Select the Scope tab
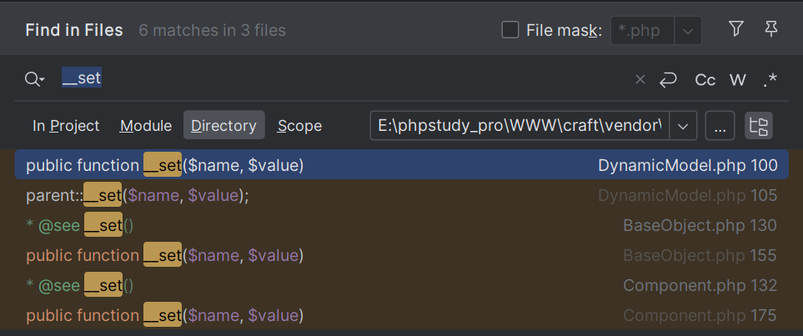Viewport: 803px width, 336px height. pos(299,126)
